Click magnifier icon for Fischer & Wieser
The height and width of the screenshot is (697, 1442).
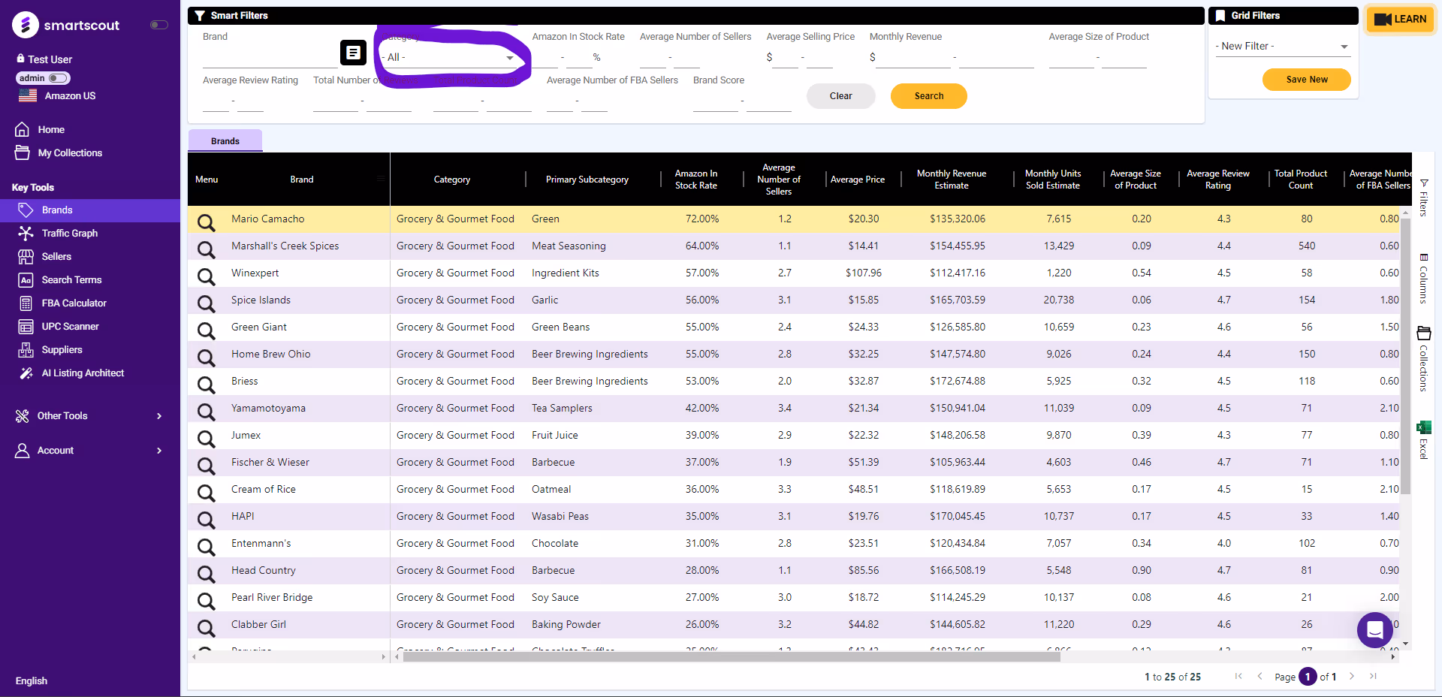206,465
